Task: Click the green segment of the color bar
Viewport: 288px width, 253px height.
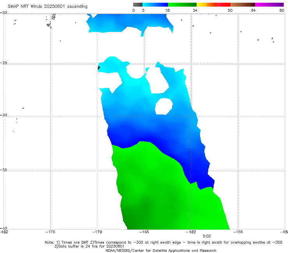Action: coord(182,5)
